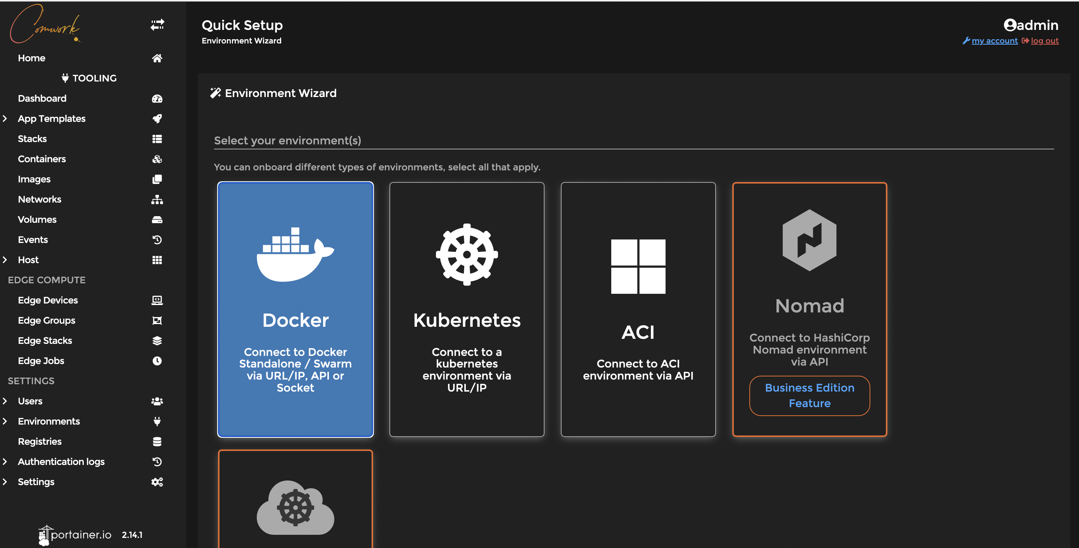The width and height of the screenshot is (1079, 548).
Task: Expand the Users settings submenu
Action: (5, 401)
